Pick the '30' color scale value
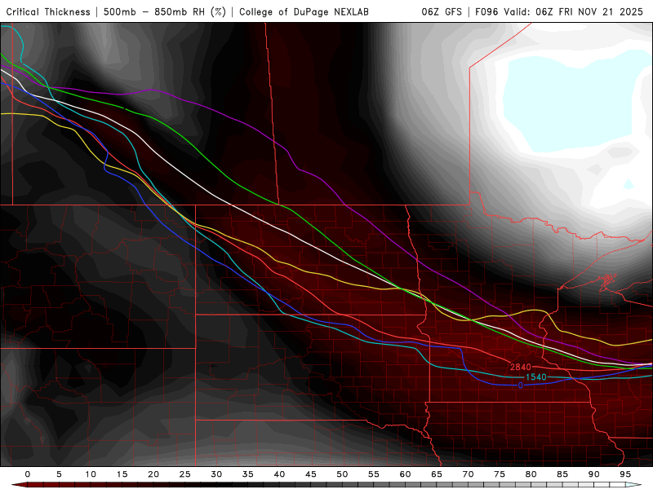The image size is (653, 489). click(x=216, y=474)
